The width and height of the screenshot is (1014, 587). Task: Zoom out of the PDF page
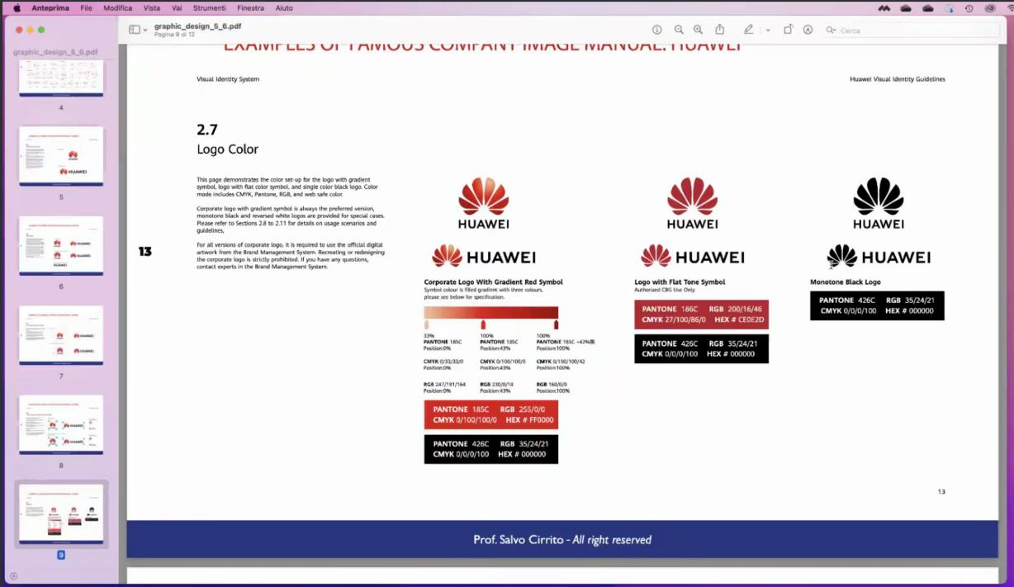(x=679, y=30)
